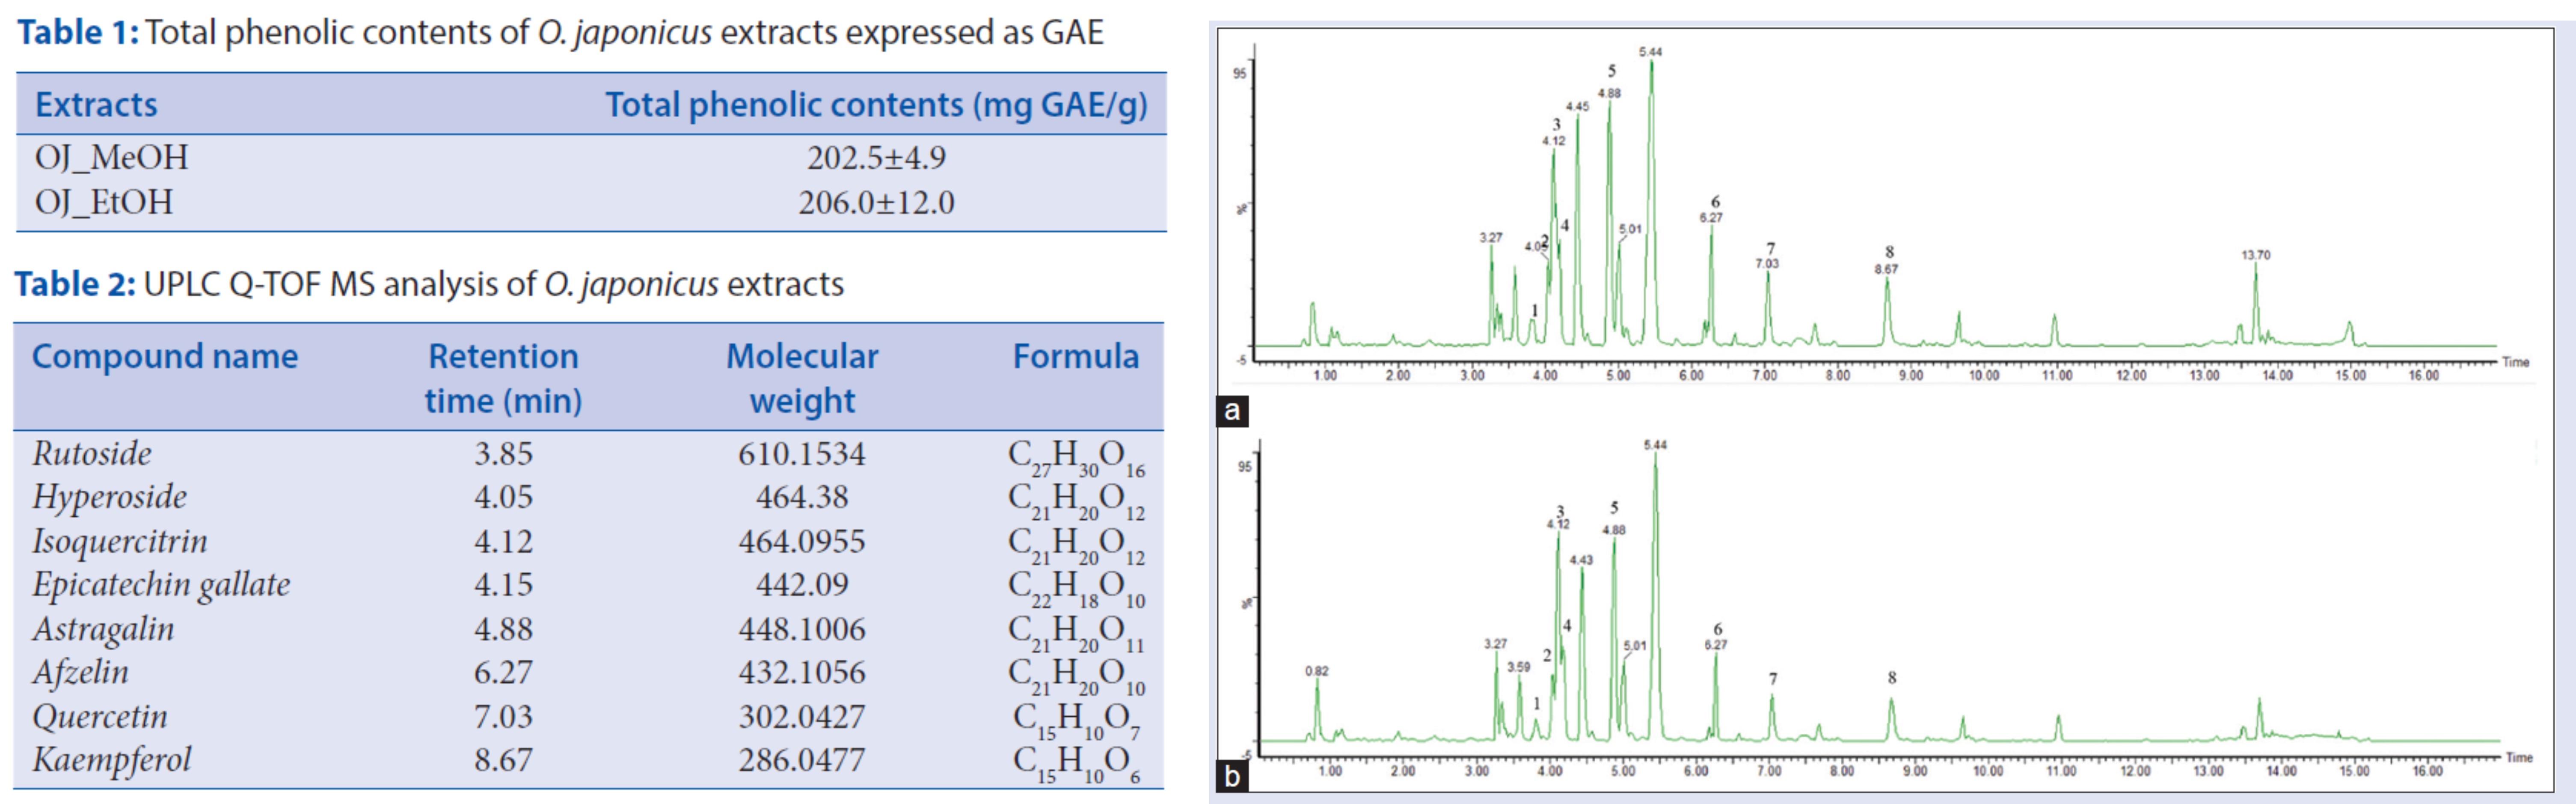Click the 0.82 peak label in chromatogram b
This screenshot has width=2576, height=804.
click(x=1317, y=671)
